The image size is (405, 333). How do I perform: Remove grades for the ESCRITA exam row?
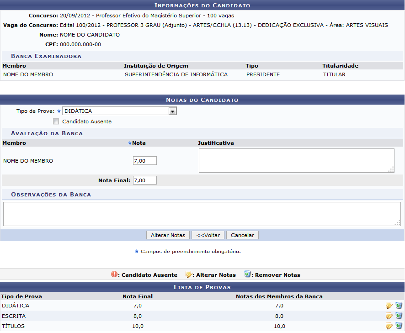click(399, 316)
